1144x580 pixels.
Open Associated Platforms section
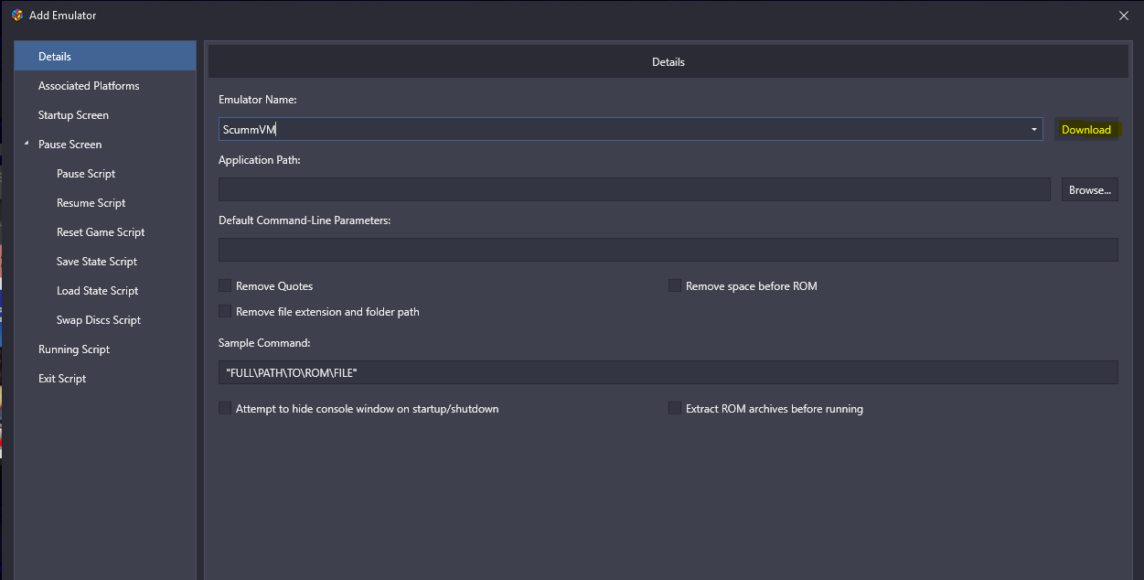click(89, 86)
